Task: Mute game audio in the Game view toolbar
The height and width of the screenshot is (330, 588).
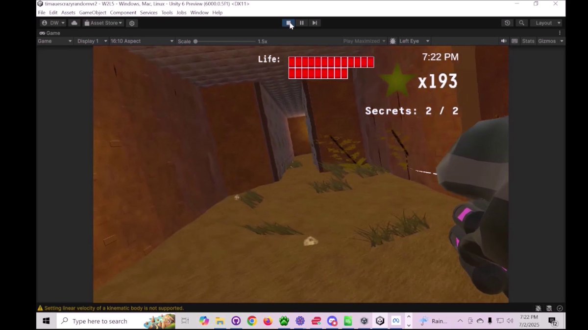Action: tap(504, 41)
